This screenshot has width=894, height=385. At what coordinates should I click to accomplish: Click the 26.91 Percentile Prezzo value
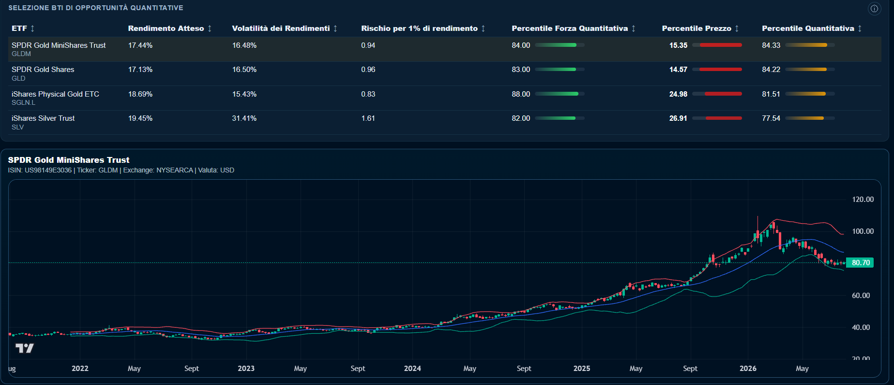678,118
